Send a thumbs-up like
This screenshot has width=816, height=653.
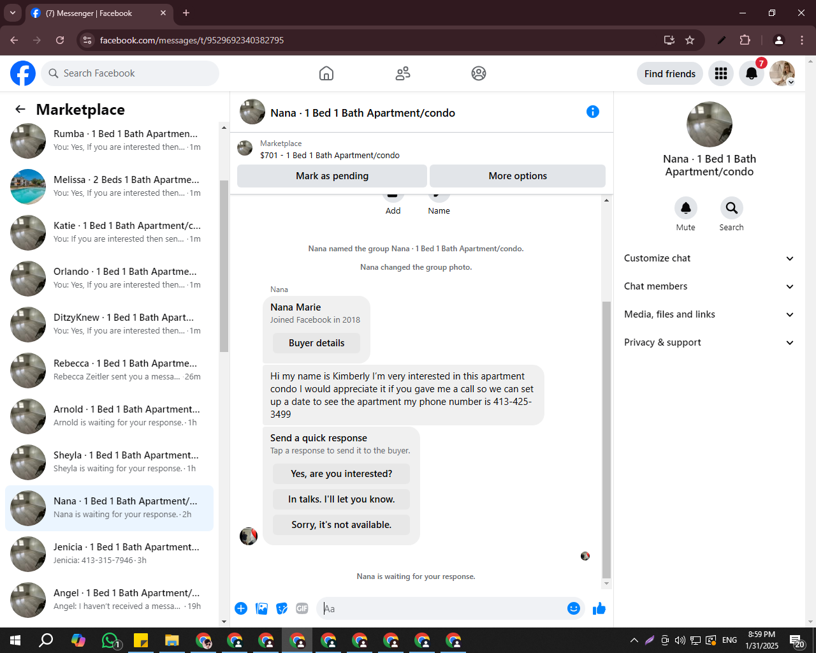click(x=599, y=608)
